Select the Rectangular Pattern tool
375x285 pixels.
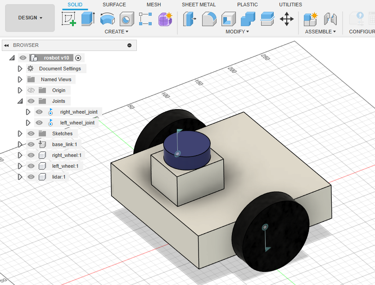coord(145,19)
